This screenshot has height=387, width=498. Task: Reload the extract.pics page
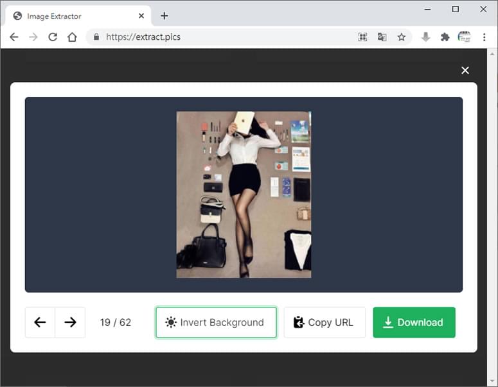53,37
